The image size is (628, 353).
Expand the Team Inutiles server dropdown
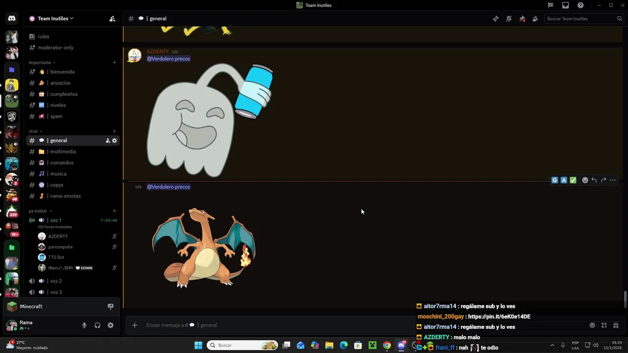coord(55,19)
